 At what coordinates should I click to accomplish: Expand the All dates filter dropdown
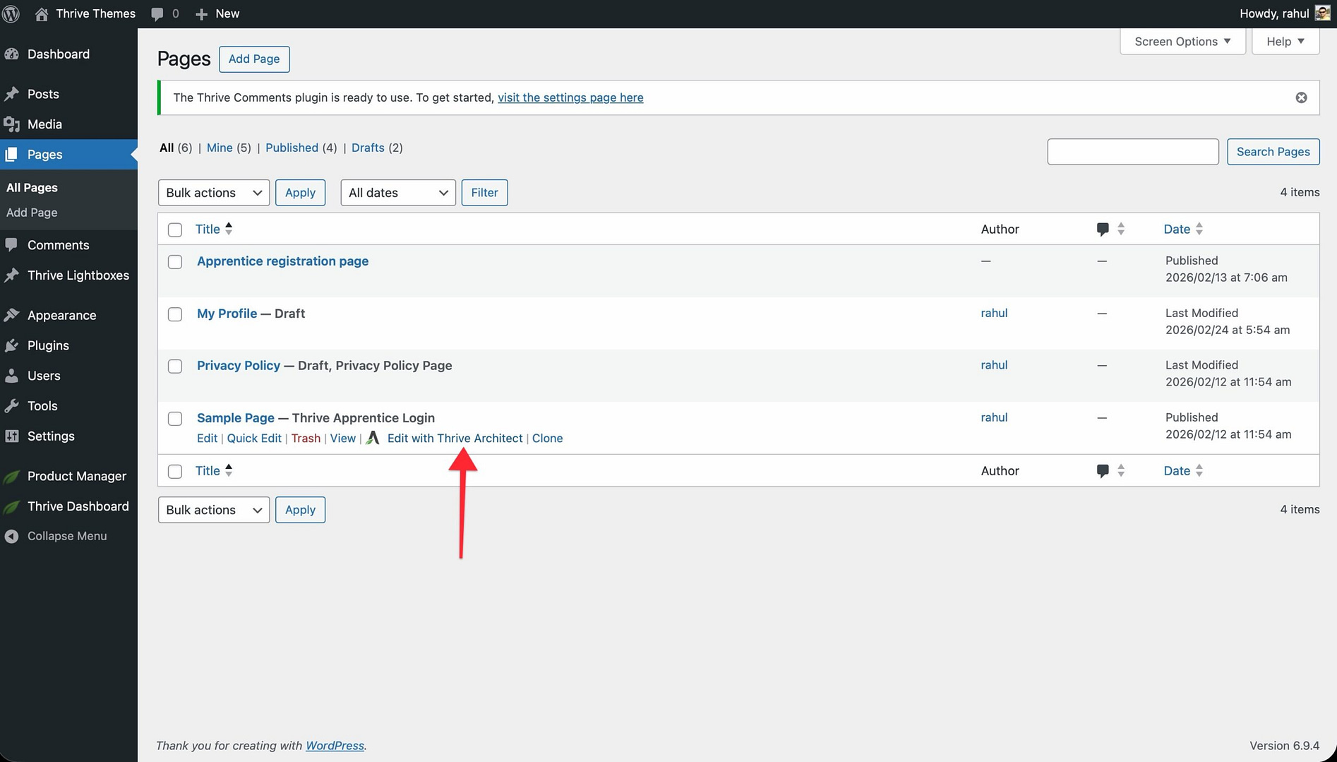click(x=398, y=193)
